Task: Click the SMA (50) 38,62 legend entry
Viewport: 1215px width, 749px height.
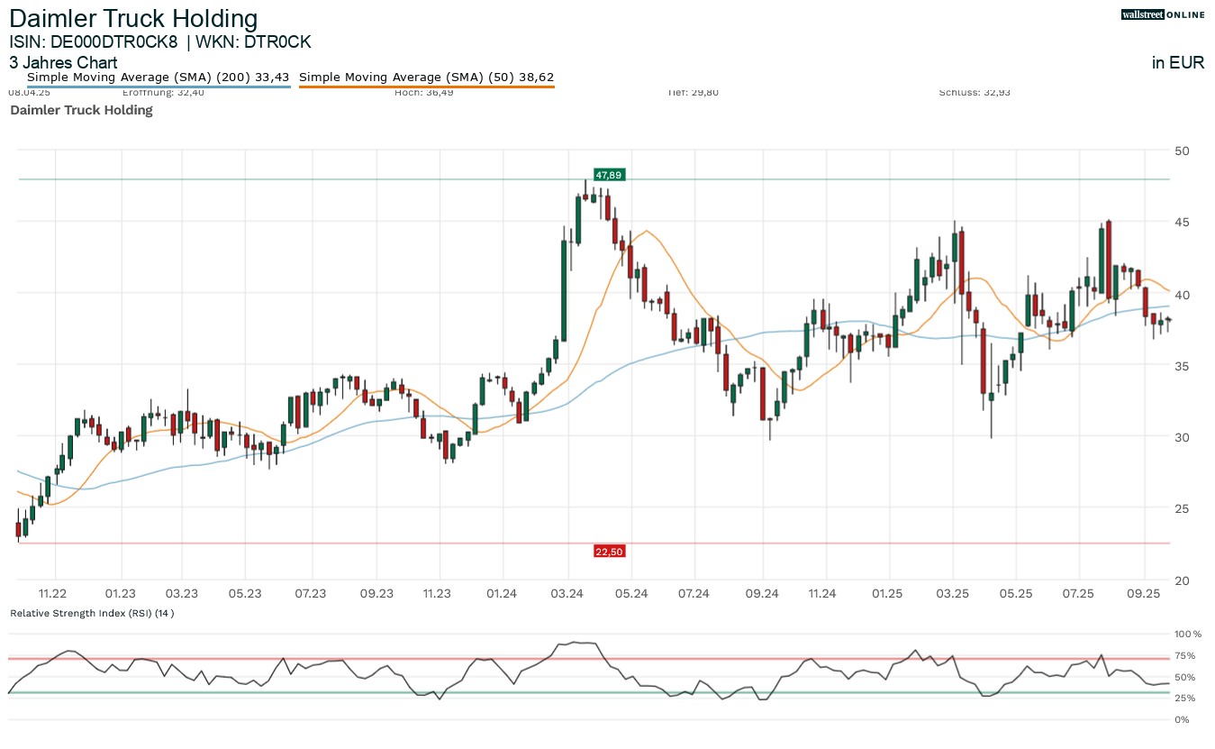Action: [x=426, y=78]
